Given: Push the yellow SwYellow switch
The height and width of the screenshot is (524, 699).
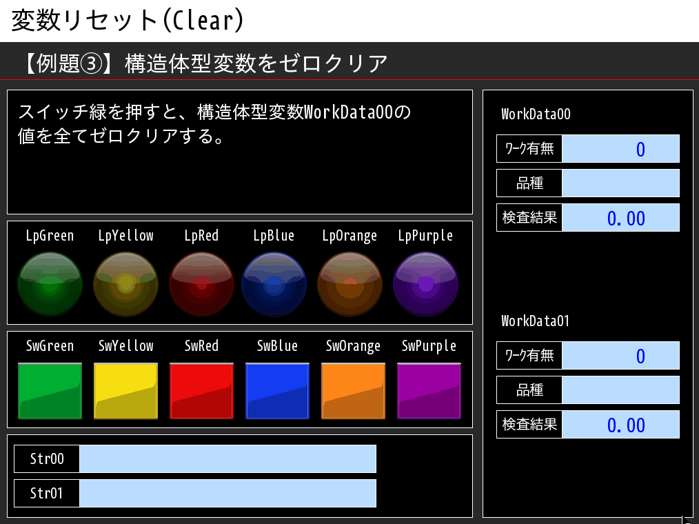Looking at the screenshot, I should (125, 391).
